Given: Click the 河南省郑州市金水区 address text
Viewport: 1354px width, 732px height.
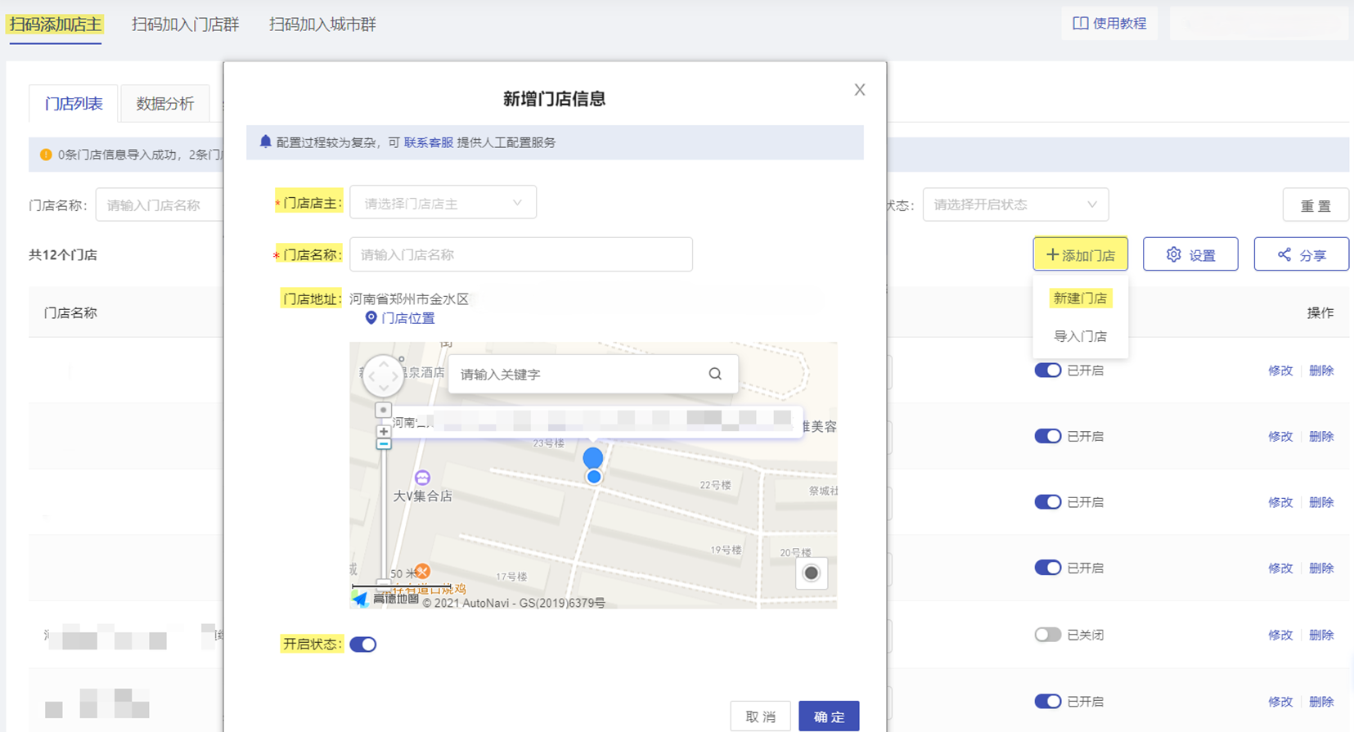Looking at the screenshot, I should [x=409, y=299].
